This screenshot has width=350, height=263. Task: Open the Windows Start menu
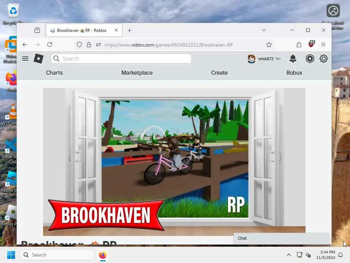[x=11, y=255]
